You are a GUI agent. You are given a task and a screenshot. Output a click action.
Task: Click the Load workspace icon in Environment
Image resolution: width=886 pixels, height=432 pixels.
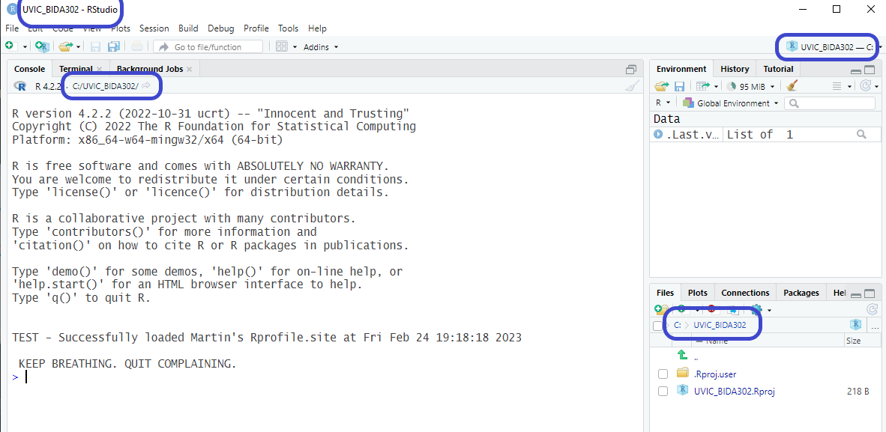pos(661,86)
